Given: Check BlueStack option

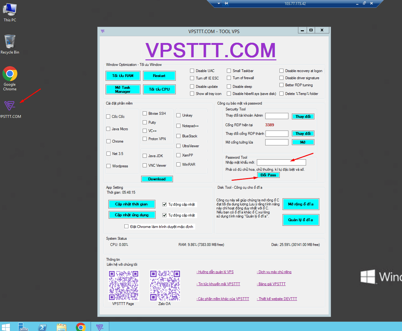Looking at the screenshot, I should tap(179, 136).
